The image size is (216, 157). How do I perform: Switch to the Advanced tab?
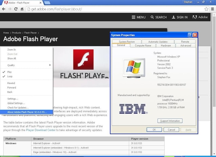pyautogui.click(x=186, y=45)
